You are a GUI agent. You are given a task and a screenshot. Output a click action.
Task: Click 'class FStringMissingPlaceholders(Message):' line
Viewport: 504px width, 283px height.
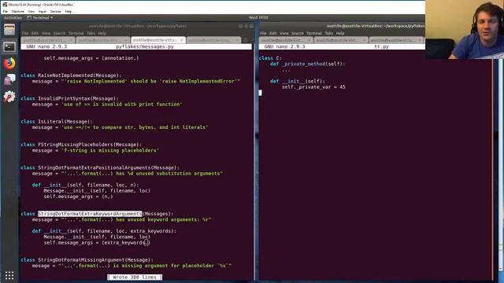point(81,145)
